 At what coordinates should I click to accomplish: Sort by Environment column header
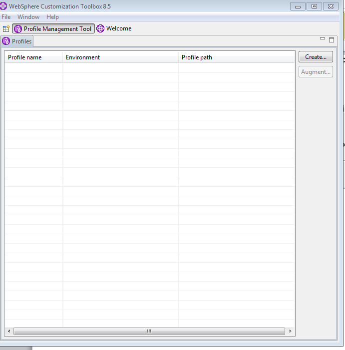point(120,57)
